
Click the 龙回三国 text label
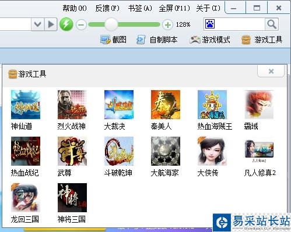pos(25,220)
